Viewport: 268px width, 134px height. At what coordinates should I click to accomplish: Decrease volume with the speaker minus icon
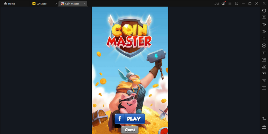[x=264, y=32]
